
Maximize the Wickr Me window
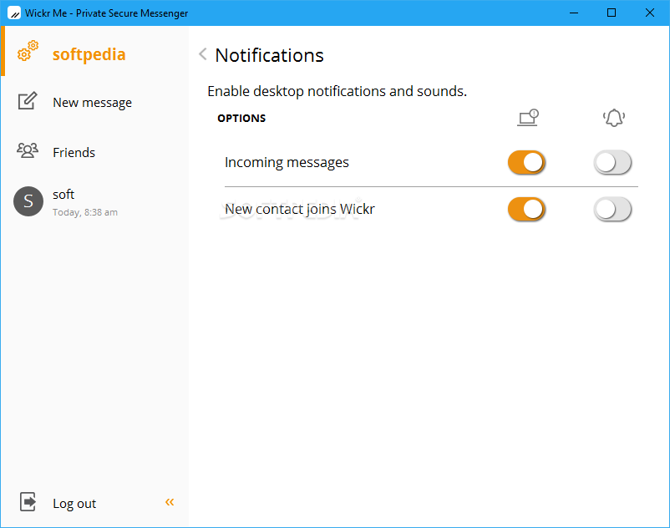(612, 13)
